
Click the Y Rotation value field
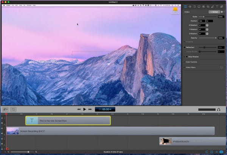coord(202,30)
